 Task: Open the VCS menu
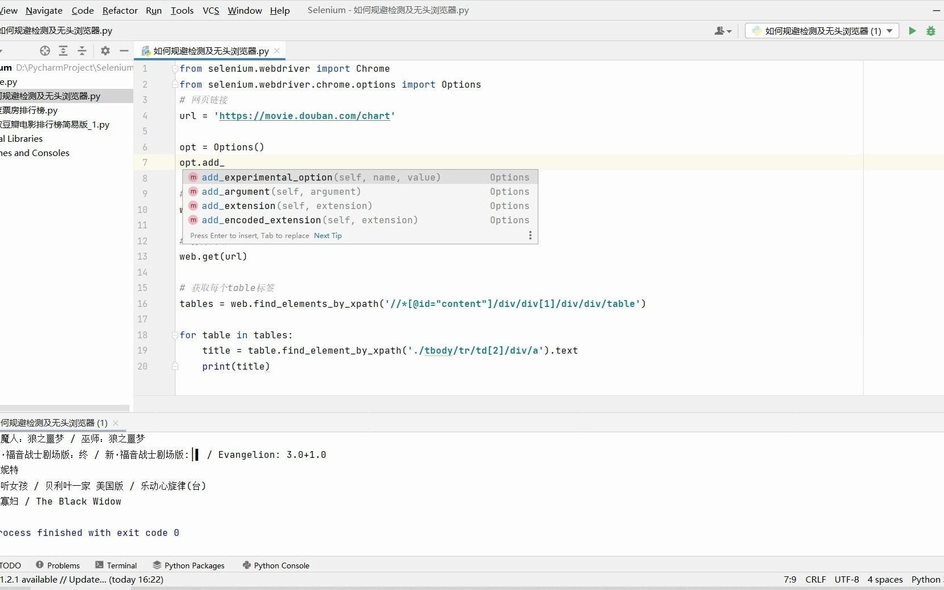coord(211,10)
